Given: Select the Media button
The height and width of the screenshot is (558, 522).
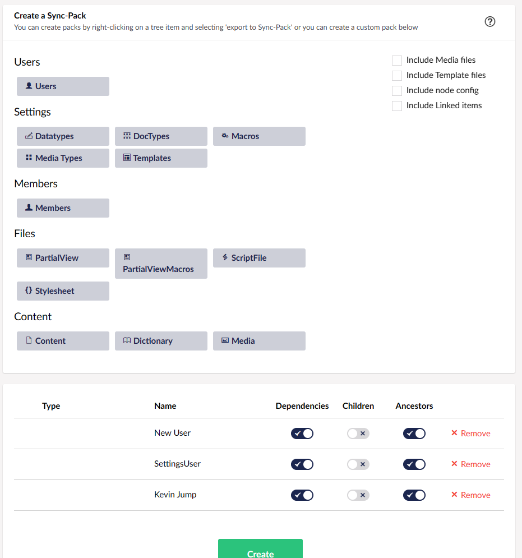Looking at the screenshot, I should pos(259,340).
